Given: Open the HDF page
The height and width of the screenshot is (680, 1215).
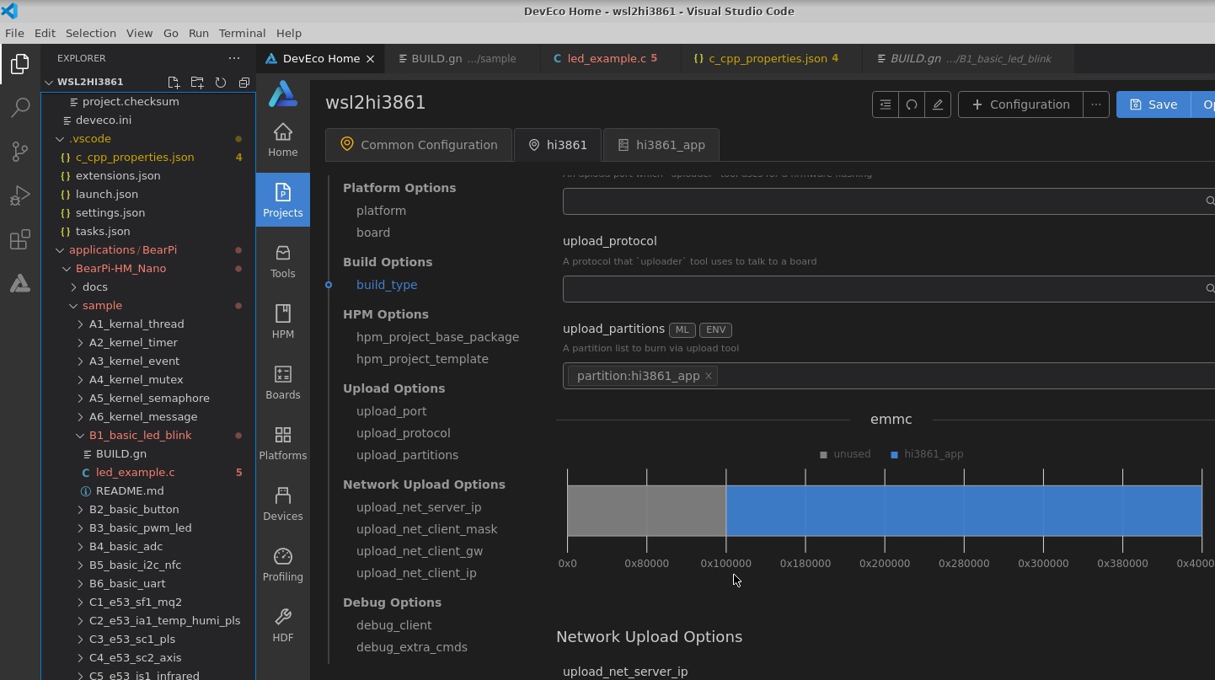Looking at the screenshot, I should point(283,624).
